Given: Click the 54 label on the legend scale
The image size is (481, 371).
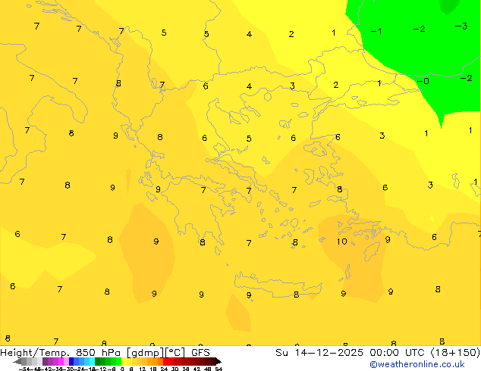Looking at the screenshot, I should click(x=218, y=369).
